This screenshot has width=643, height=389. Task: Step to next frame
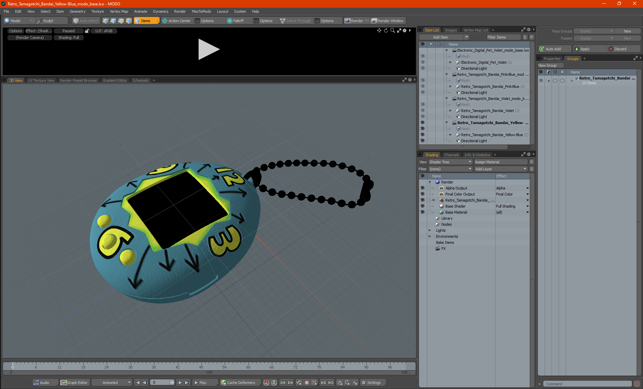coord(179,383)
